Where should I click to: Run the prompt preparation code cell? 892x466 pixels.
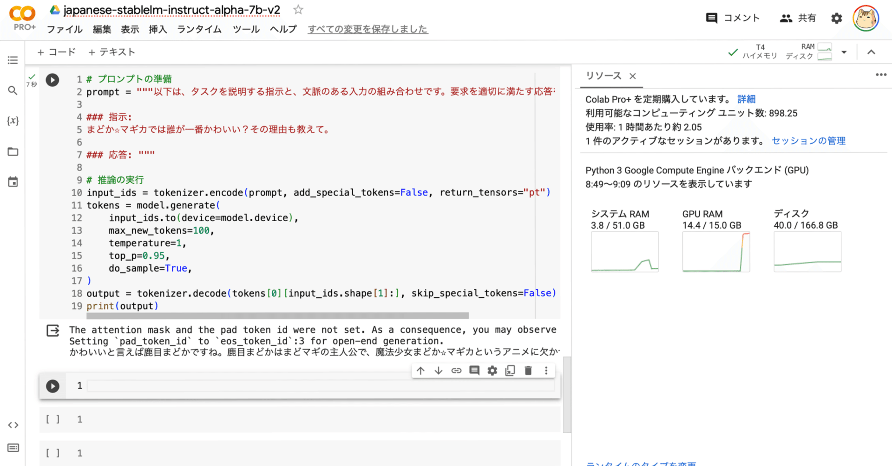(52, 79)
